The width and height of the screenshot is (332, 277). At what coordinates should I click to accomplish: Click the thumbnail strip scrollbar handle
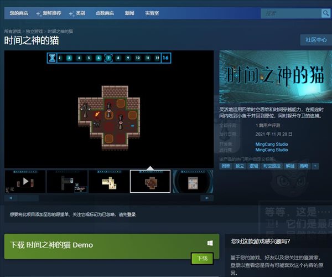tap(28, 198)
